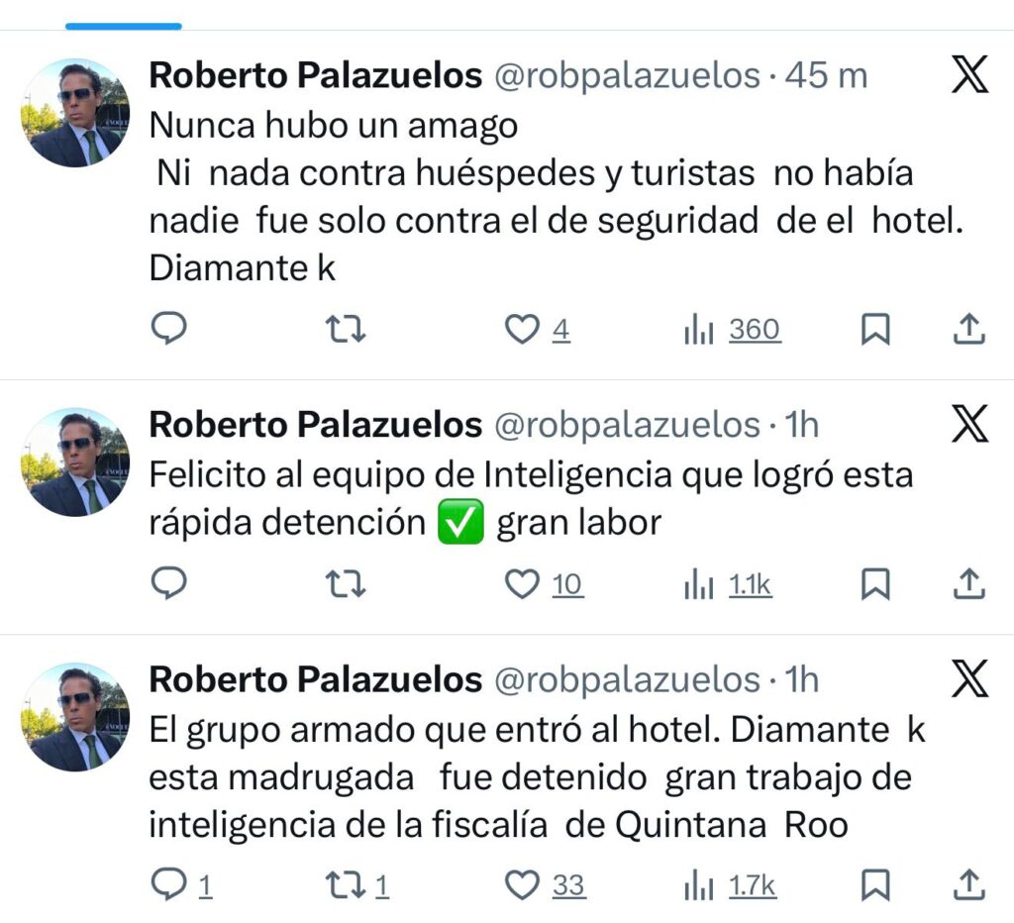Viewport: 1014px width, 923px height.
Task: Like the tweet with 4 likes
Action: click(x=522, y=329)
